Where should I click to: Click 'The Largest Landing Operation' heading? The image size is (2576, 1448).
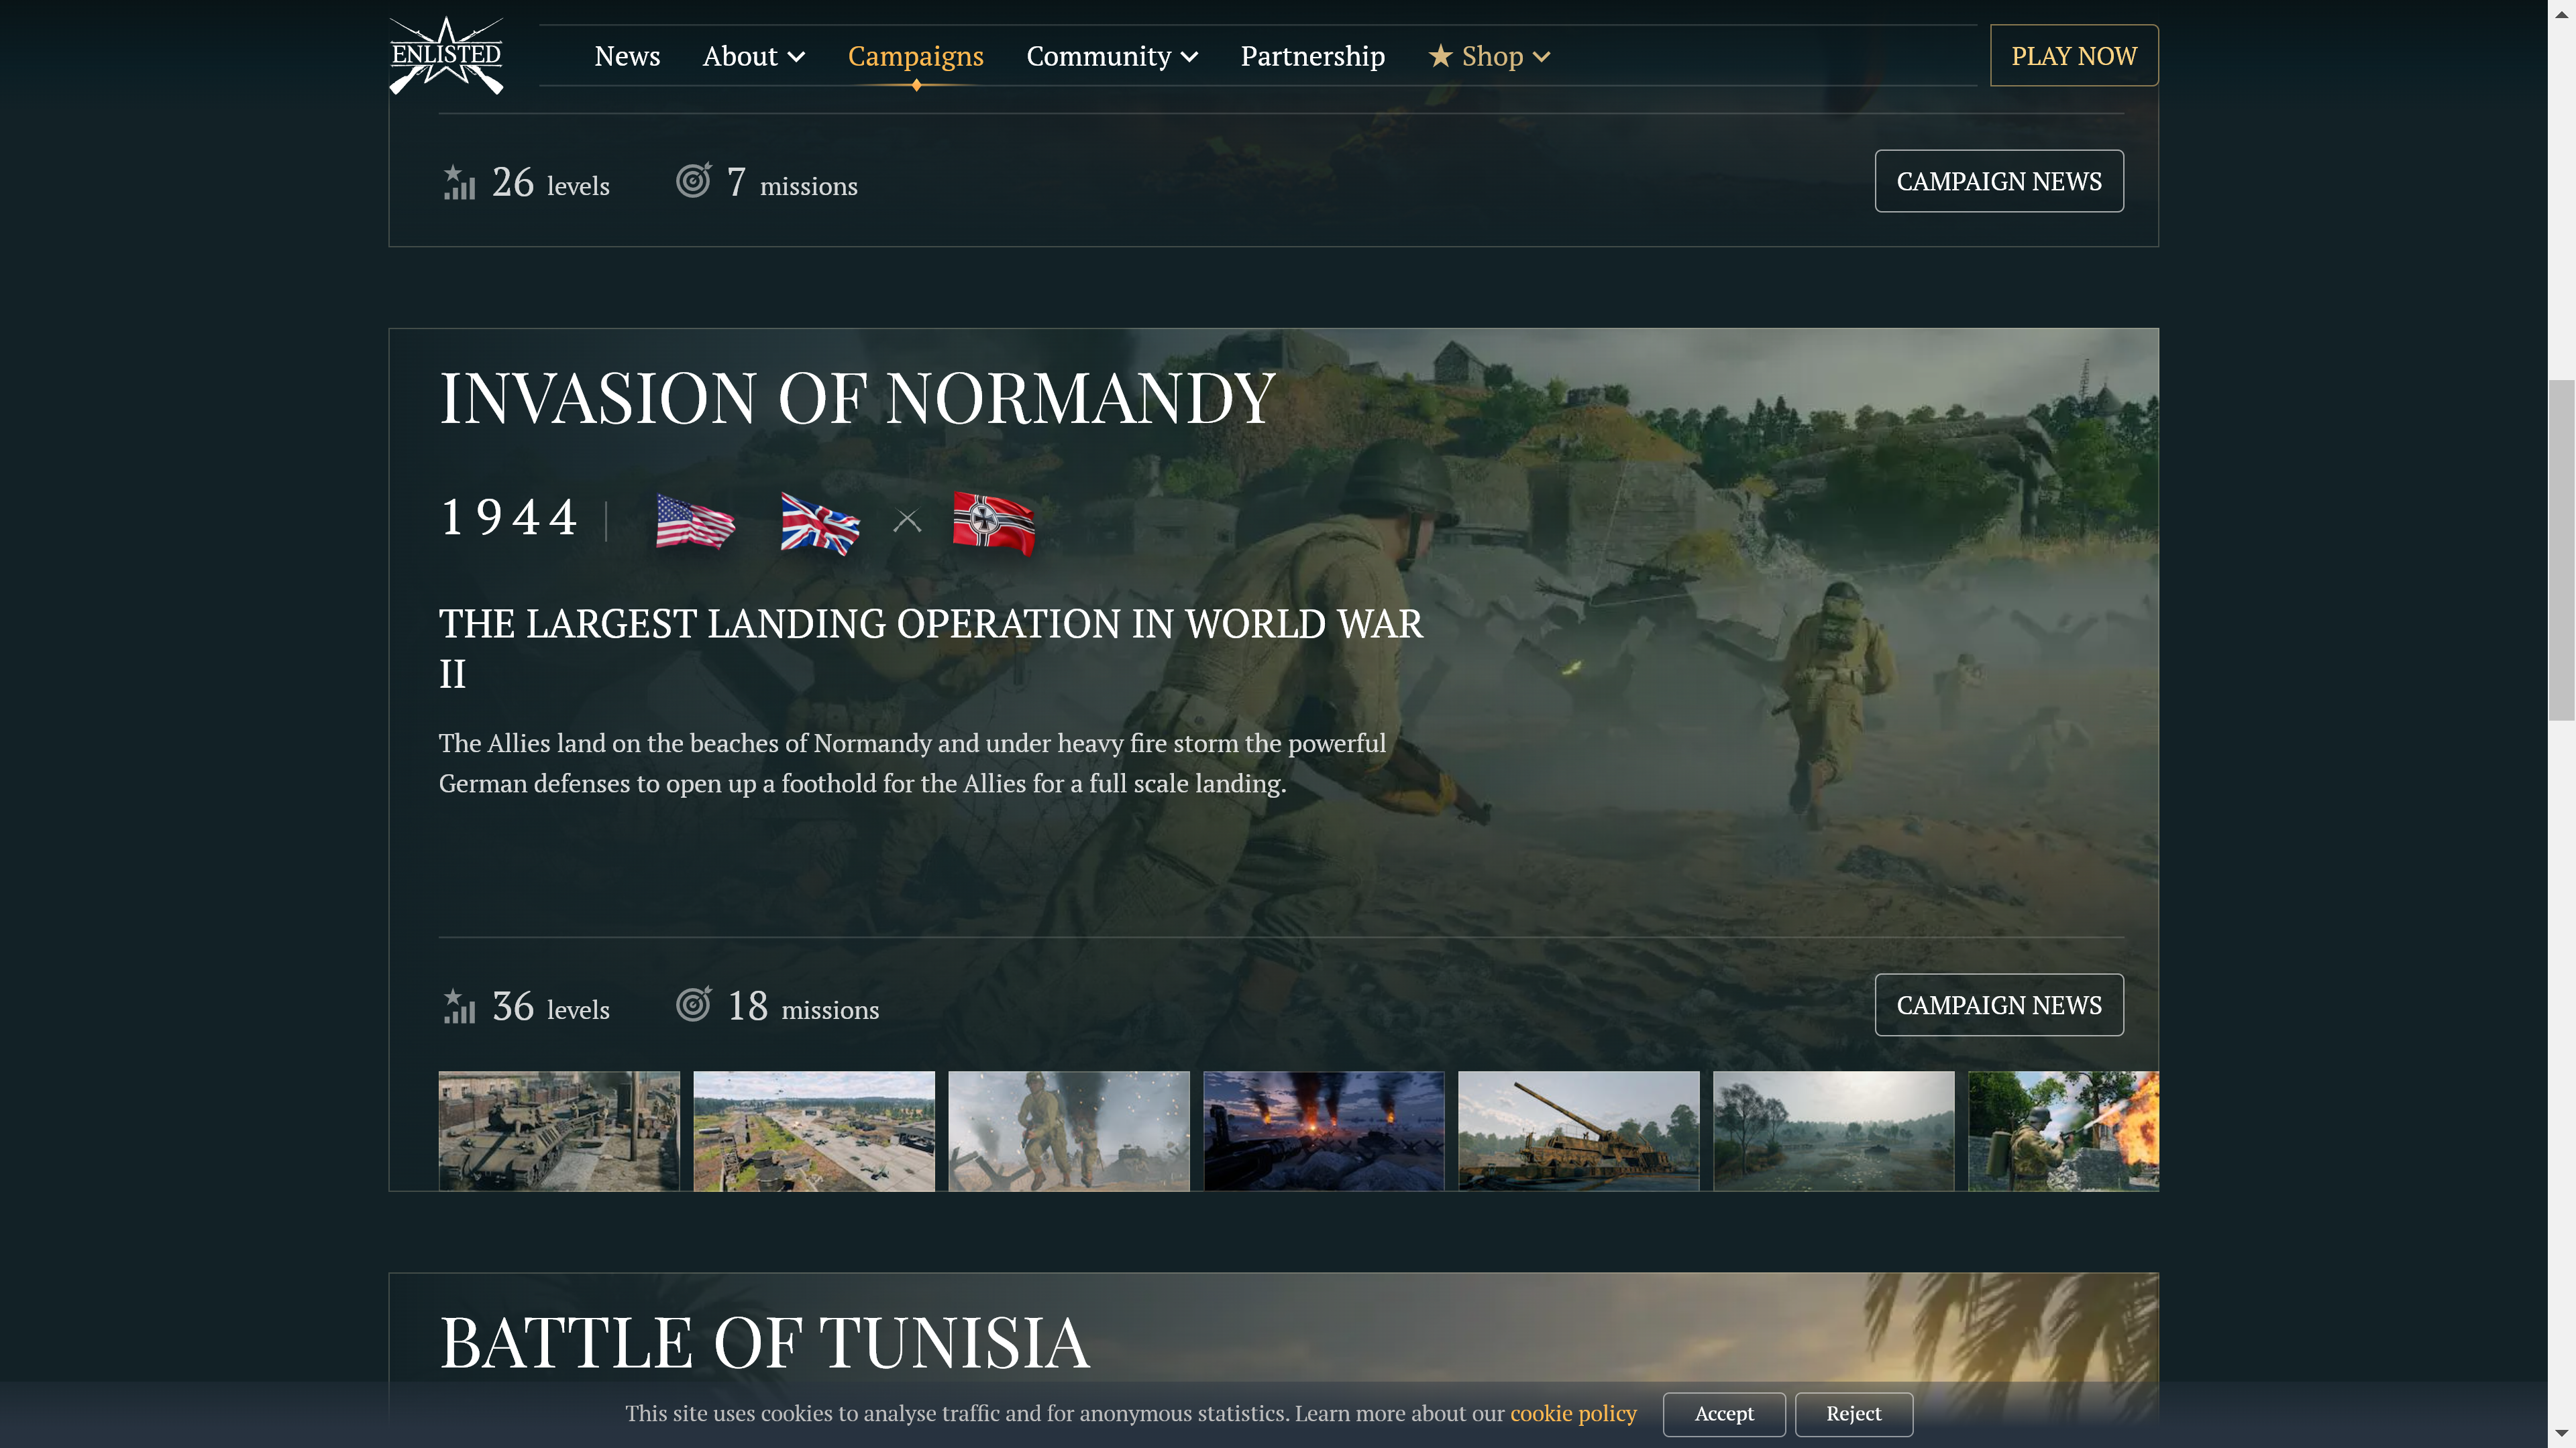[x=930, y=648]
